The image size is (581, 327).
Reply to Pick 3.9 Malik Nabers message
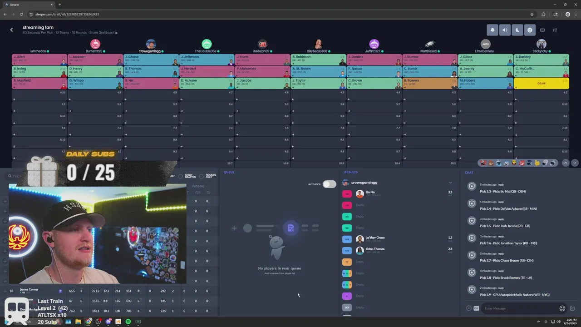tap(501, 288)
